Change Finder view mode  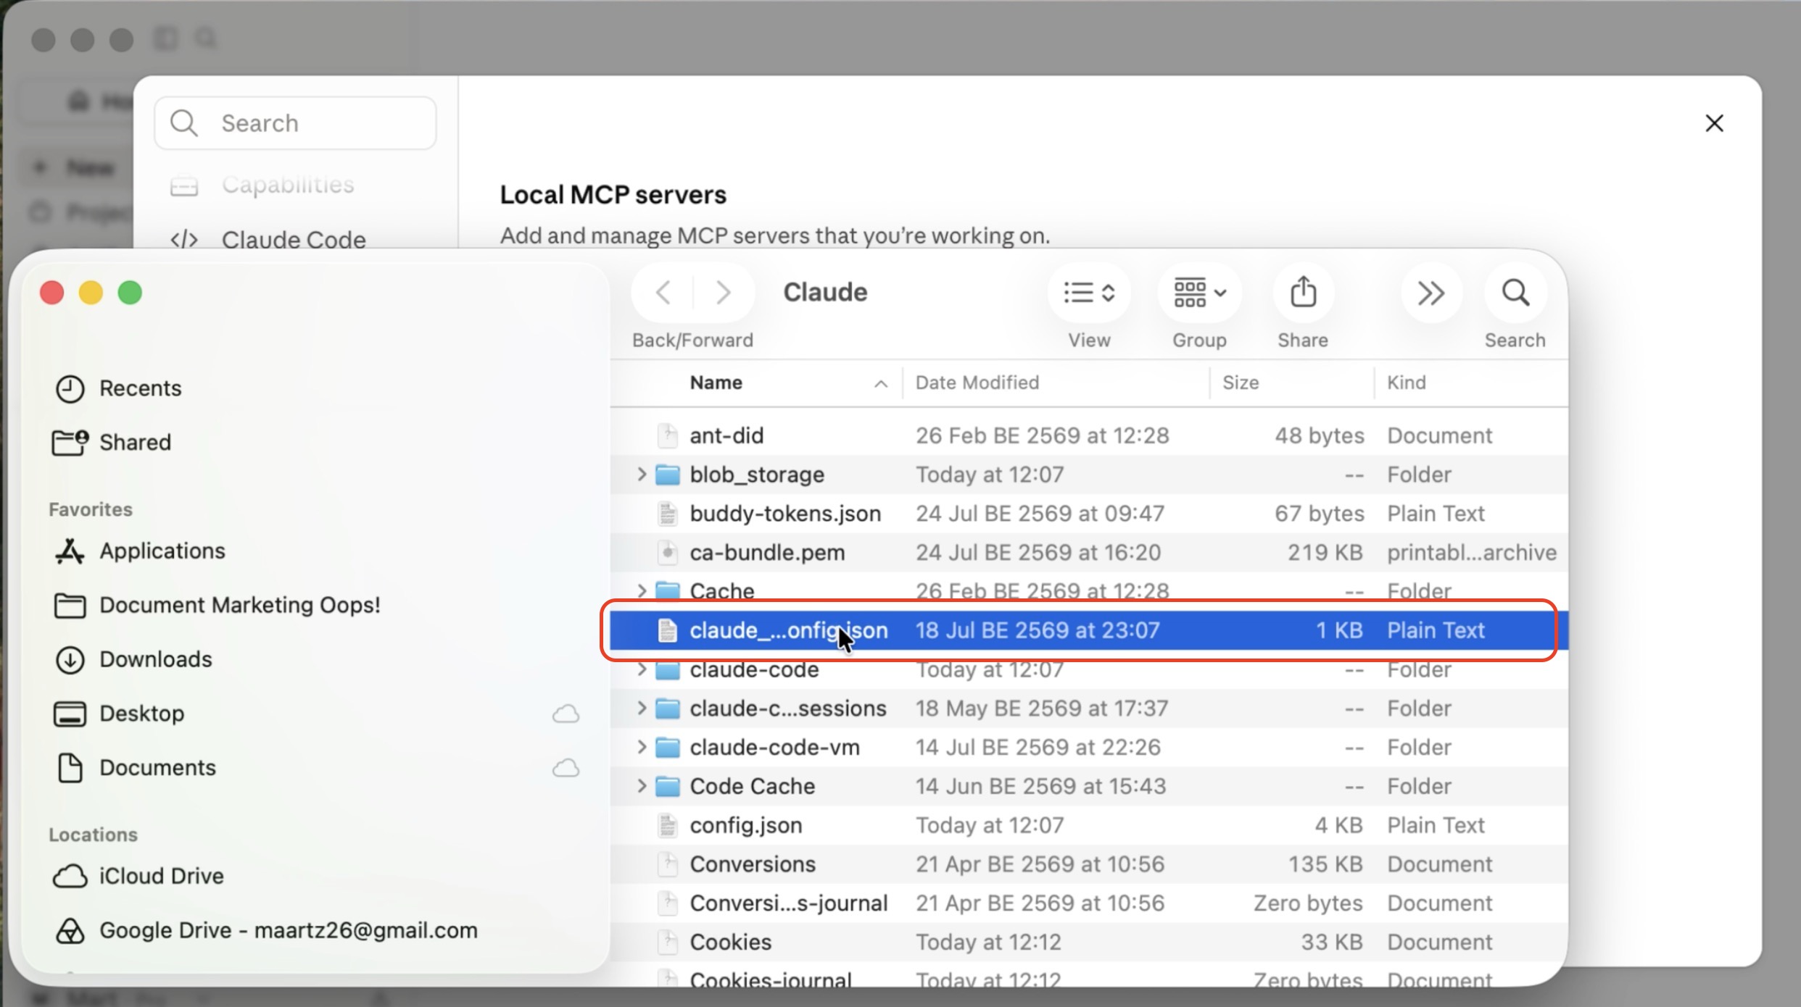(x=1089, y=293)
